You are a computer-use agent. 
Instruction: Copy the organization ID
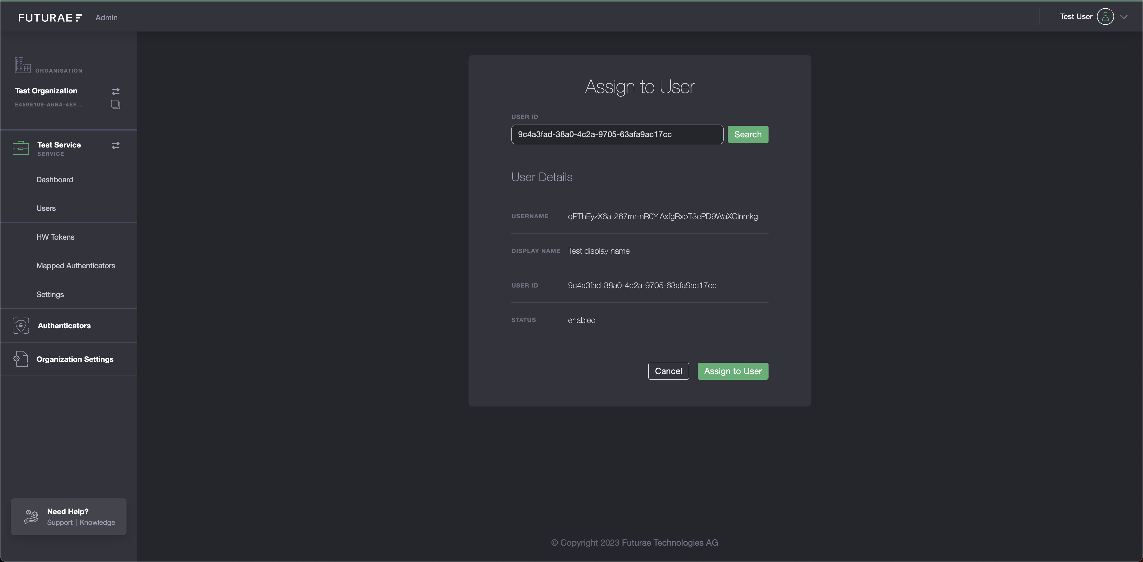tap(115, 105)
